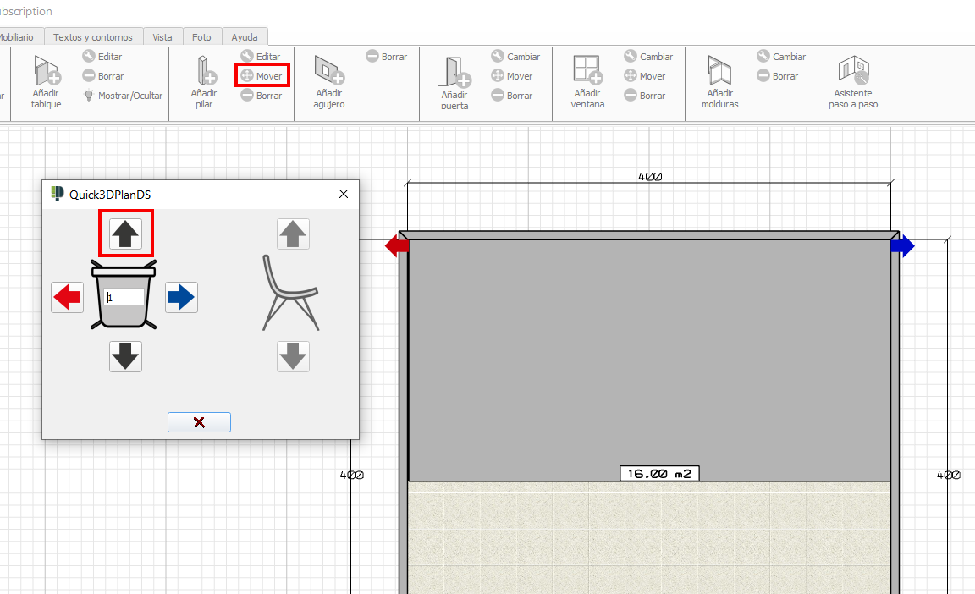Viewport: 975px width, 594px height.
Task: Open the Foto tab
Action: coord(201,37)
